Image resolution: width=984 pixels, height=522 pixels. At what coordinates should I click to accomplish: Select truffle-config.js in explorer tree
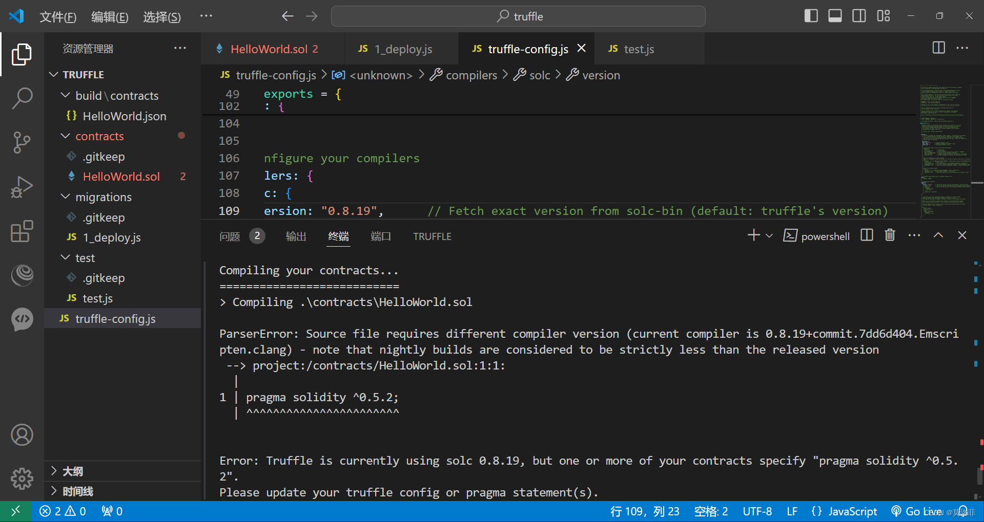click(x=122, y=319)
